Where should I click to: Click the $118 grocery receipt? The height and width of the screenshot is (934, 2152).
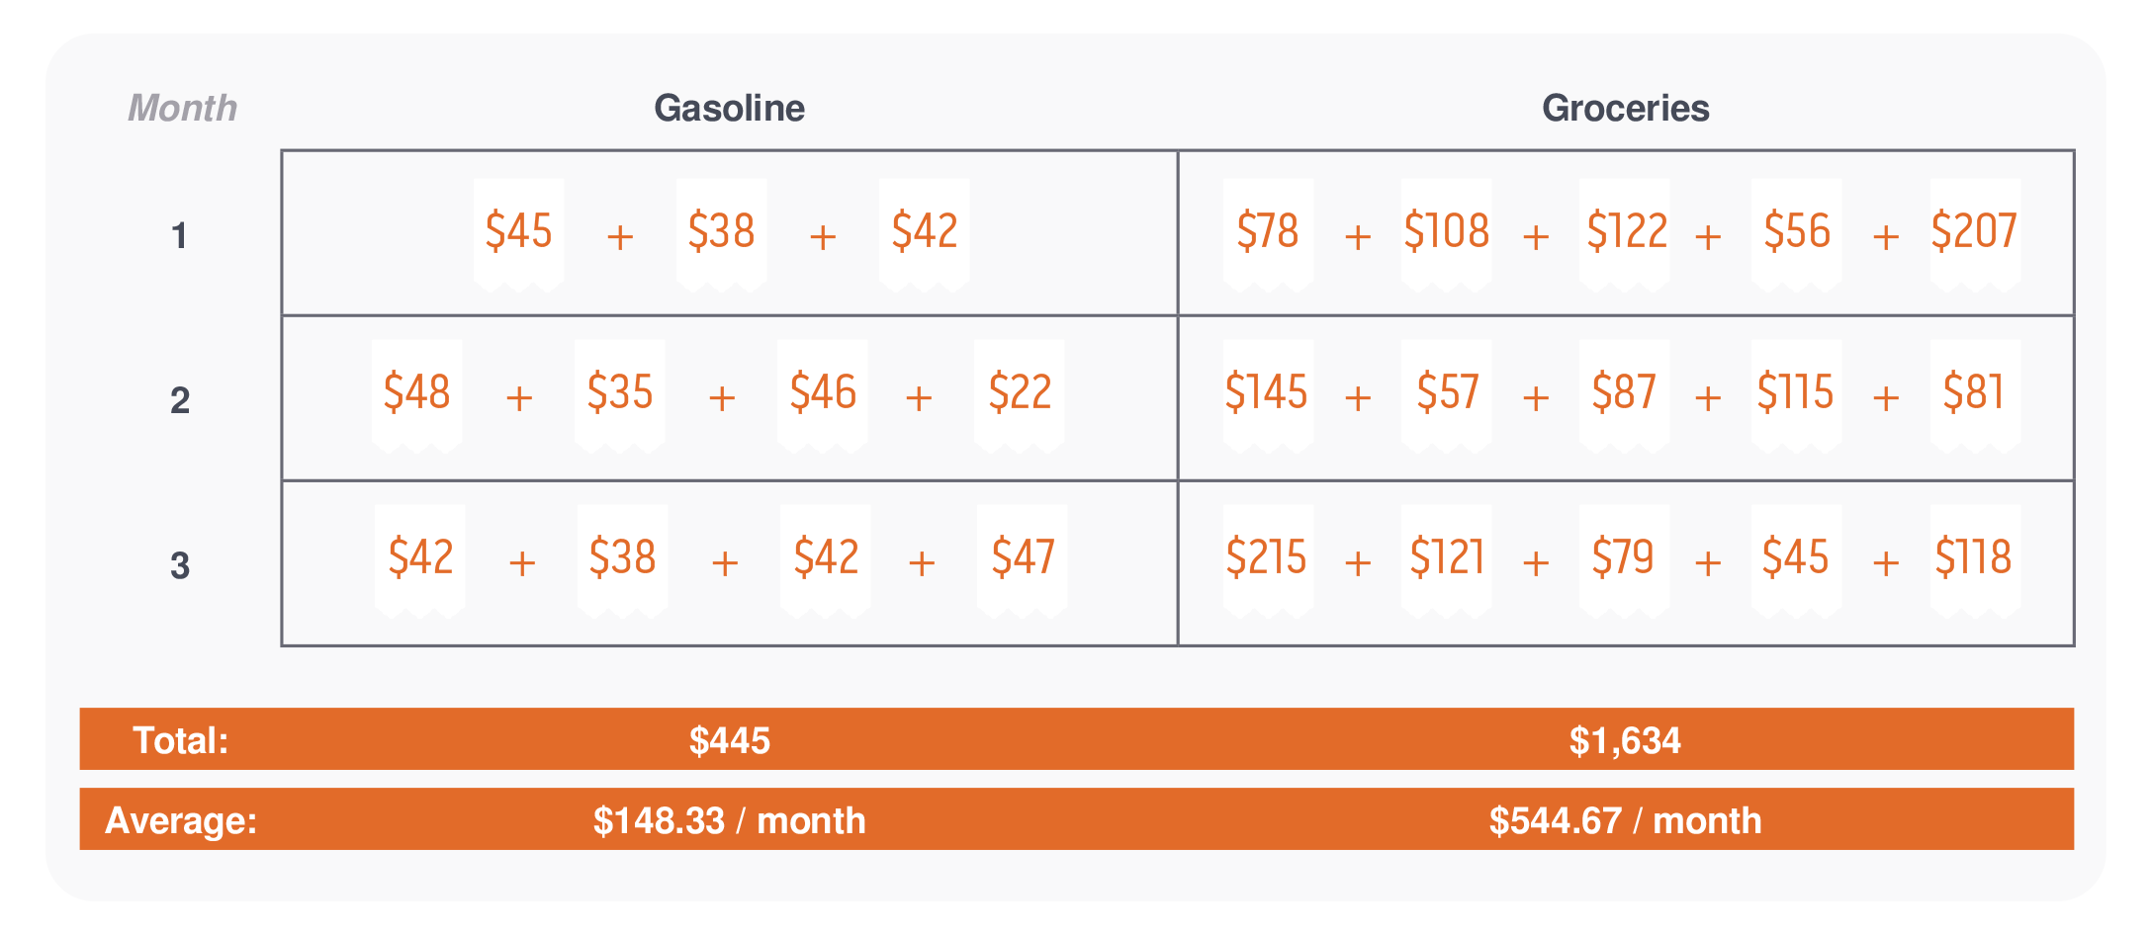point(1975,561)
